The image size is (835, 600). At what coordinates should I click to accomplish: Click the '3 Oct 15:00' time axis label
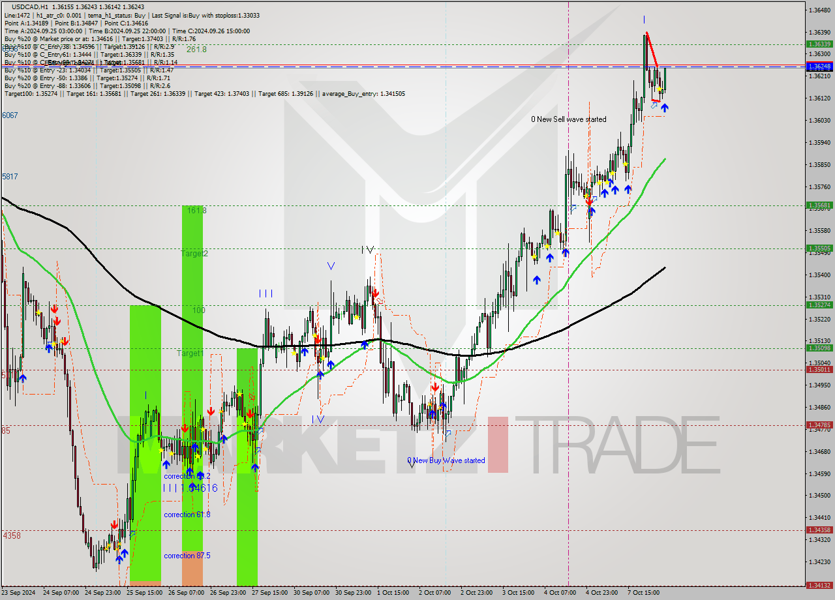[x=519, y=593]
